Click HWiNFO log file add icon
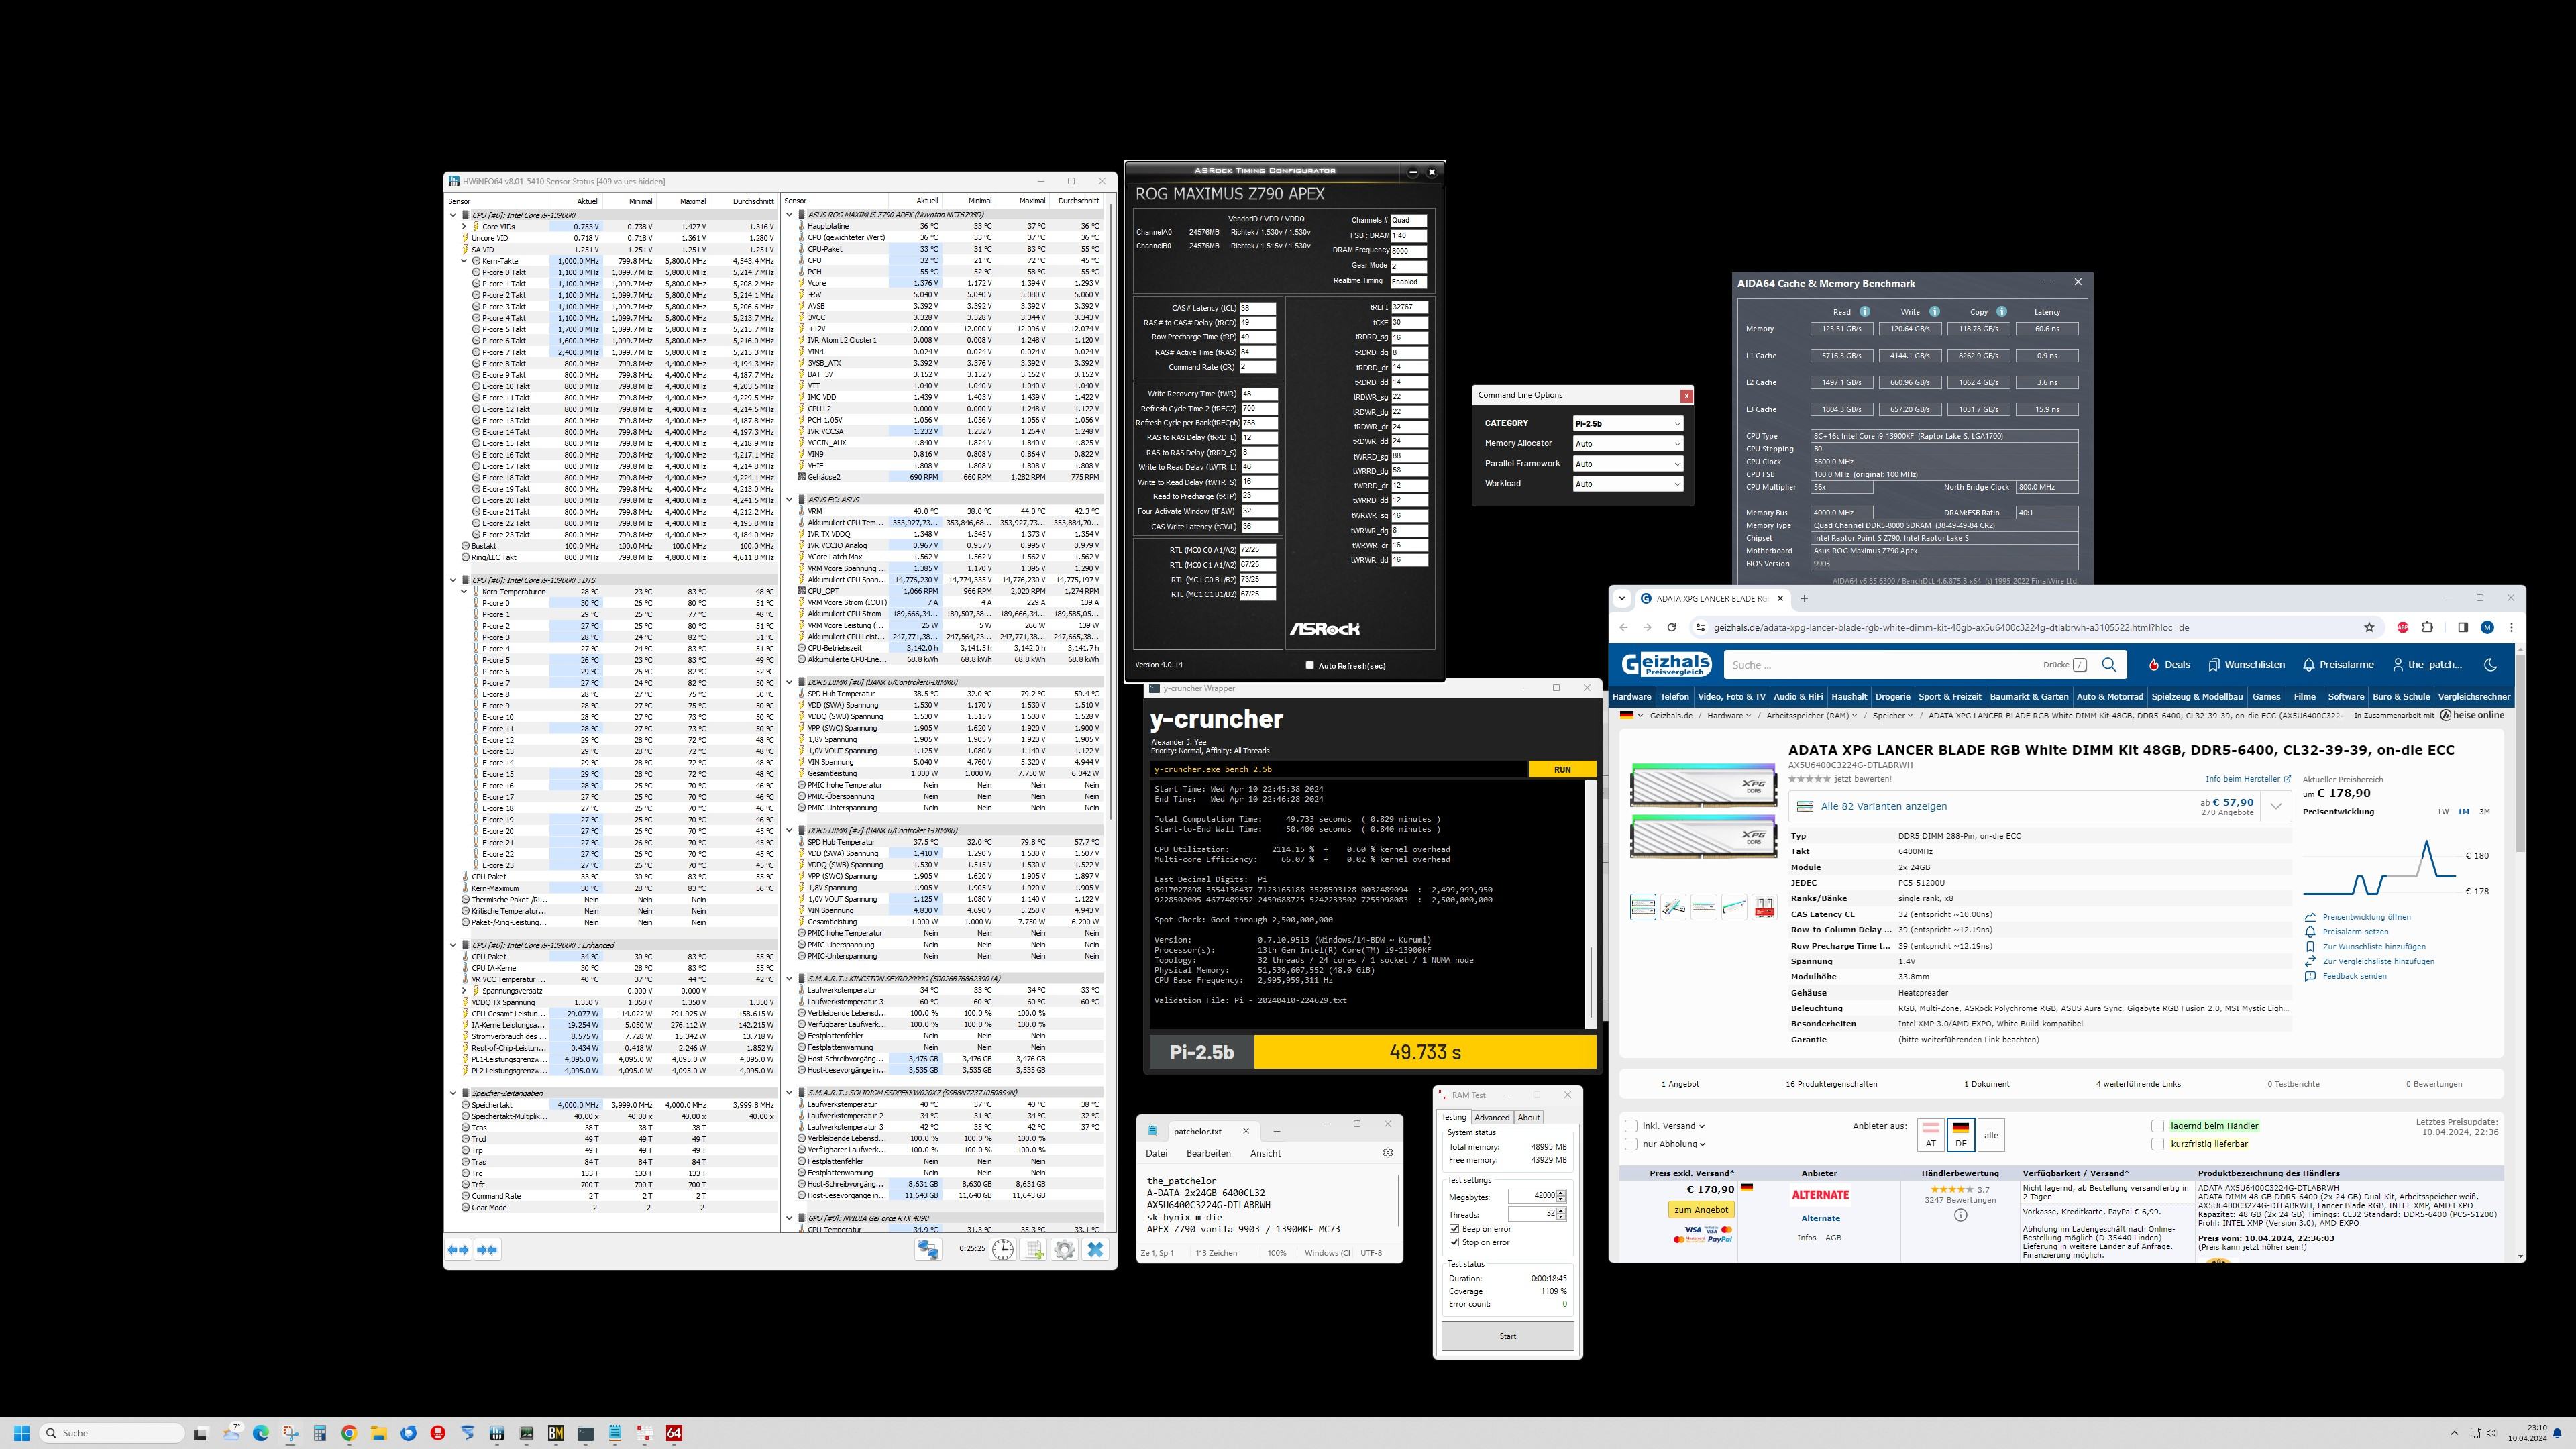The height and width of the screenshot is (1449, 2576). [x=1034, y=1249]
